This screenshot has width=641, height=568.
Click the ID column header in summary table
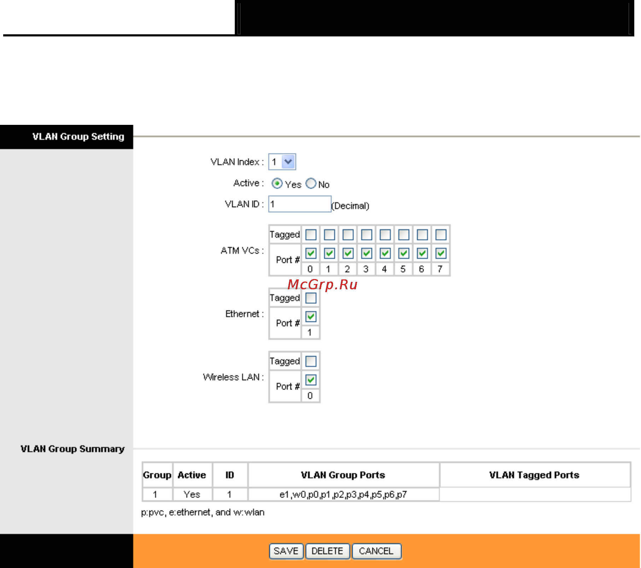(x=230, y=475)
